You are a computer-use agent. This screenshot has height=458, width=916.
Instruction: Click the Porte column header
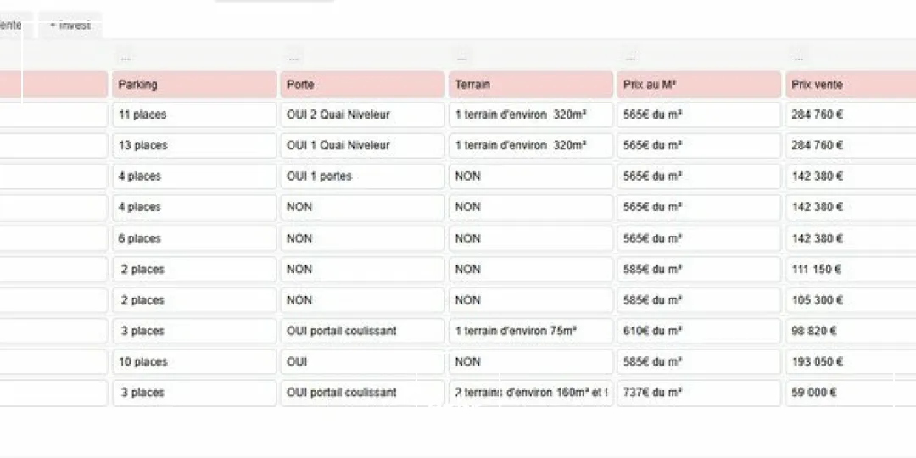click(363, 85)
